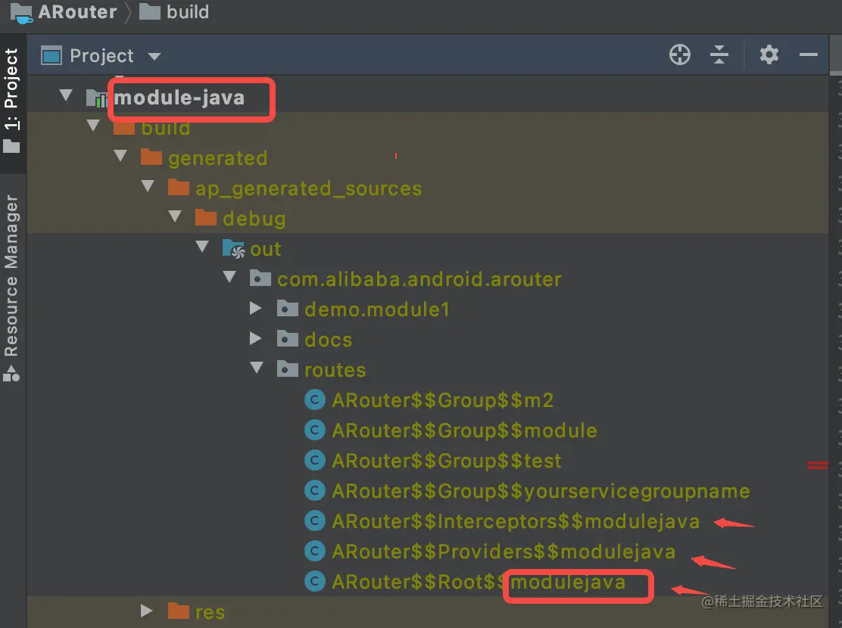Click class icon of ARouter$$Interceptors$$modulejava
Screen dimensions: 842x628
(315, 521)
